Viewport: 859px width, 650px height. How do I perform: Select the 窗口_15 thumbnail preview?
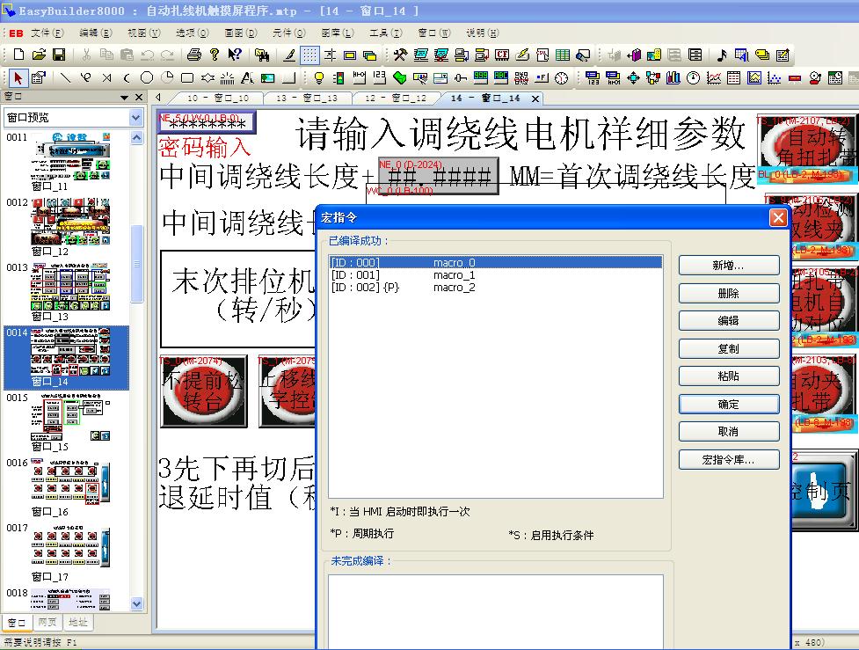66,418
